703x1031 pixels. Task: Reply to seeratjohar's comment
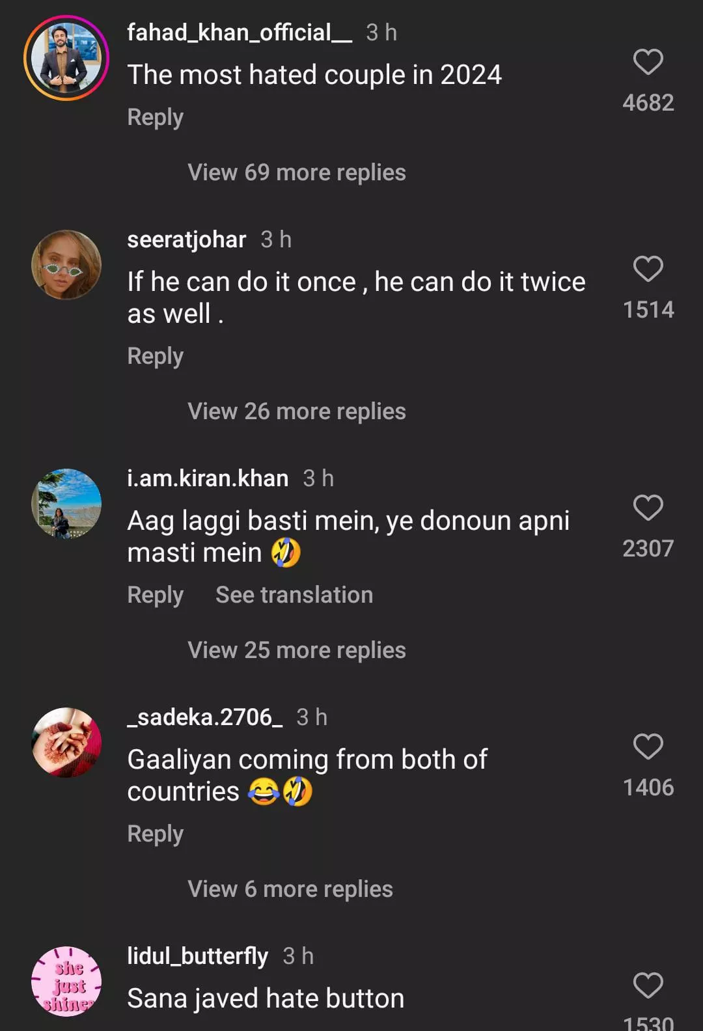pos(155,356)
